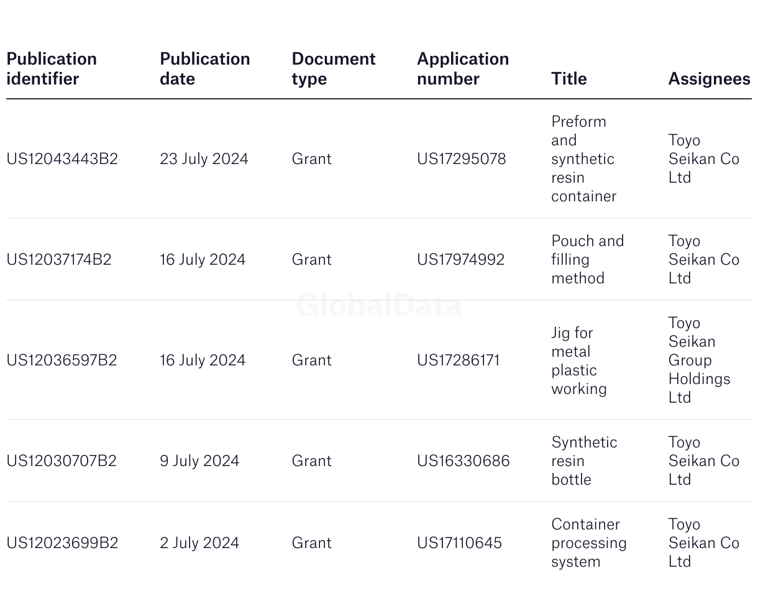Click the 23 July 2024 date cell
The width and height of the screenshot is (758, 609).
pos(204,159)
